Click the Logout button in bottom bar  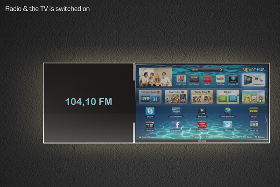coord(198,137)
